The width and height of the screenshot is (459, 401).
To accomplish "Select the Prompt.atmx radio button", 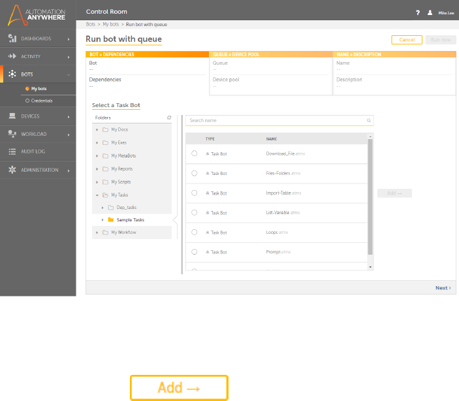I will pyautogui.click(x=195, y=251).
